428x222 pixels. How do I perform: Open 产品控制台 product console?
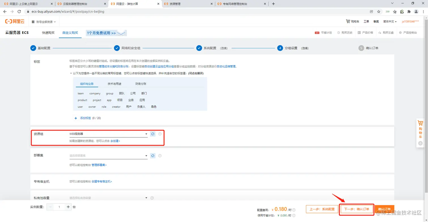pyautogui.click(x=408, y=32)
